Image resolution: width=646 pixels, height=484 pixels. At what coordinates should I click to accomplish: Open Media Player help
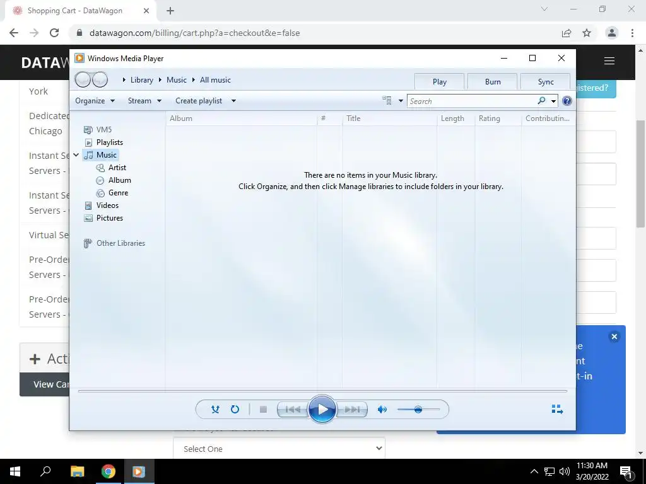pyautogui.click(x=567, y=101)
